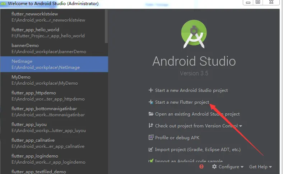283x174 pixels.
Task: Click the Flutter plus icon beside new Flutter project
Action: pyautogui.click(x=151, y=102)
